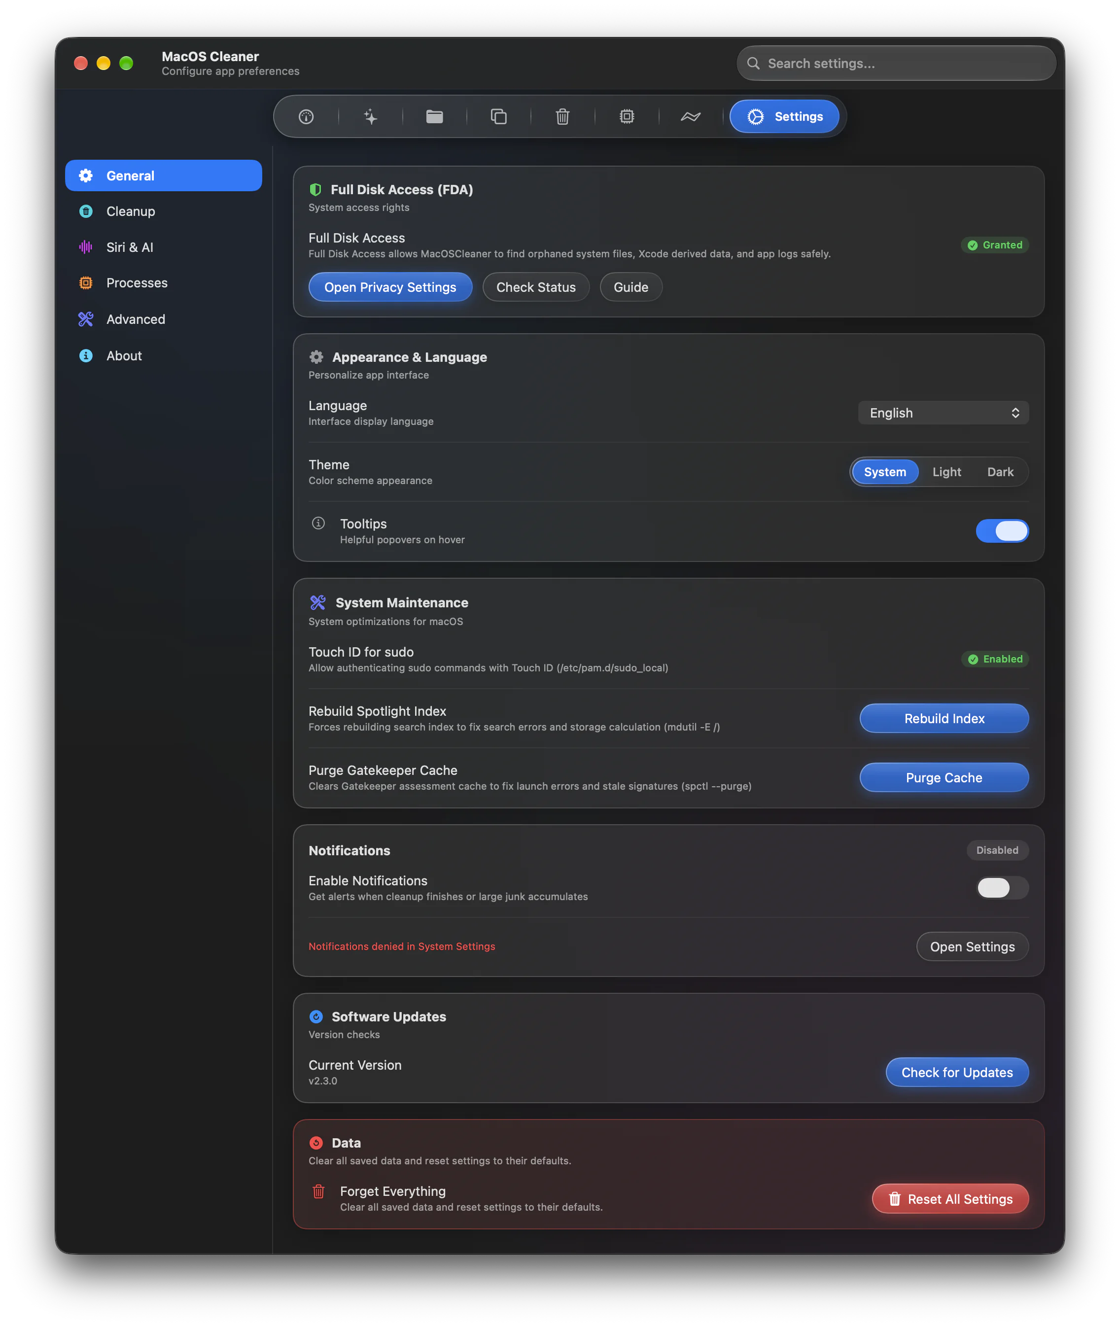Click the Notifications Disabled badge

(997, 851)
